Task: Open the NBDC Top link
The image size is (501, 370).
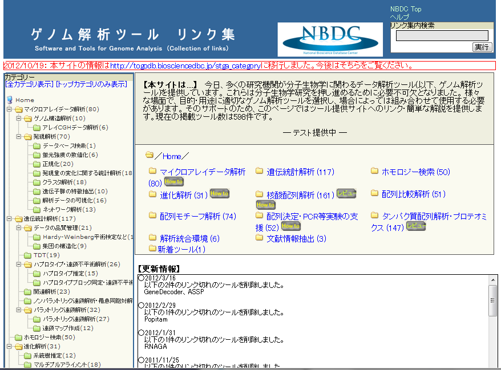Action: (406, 9)
